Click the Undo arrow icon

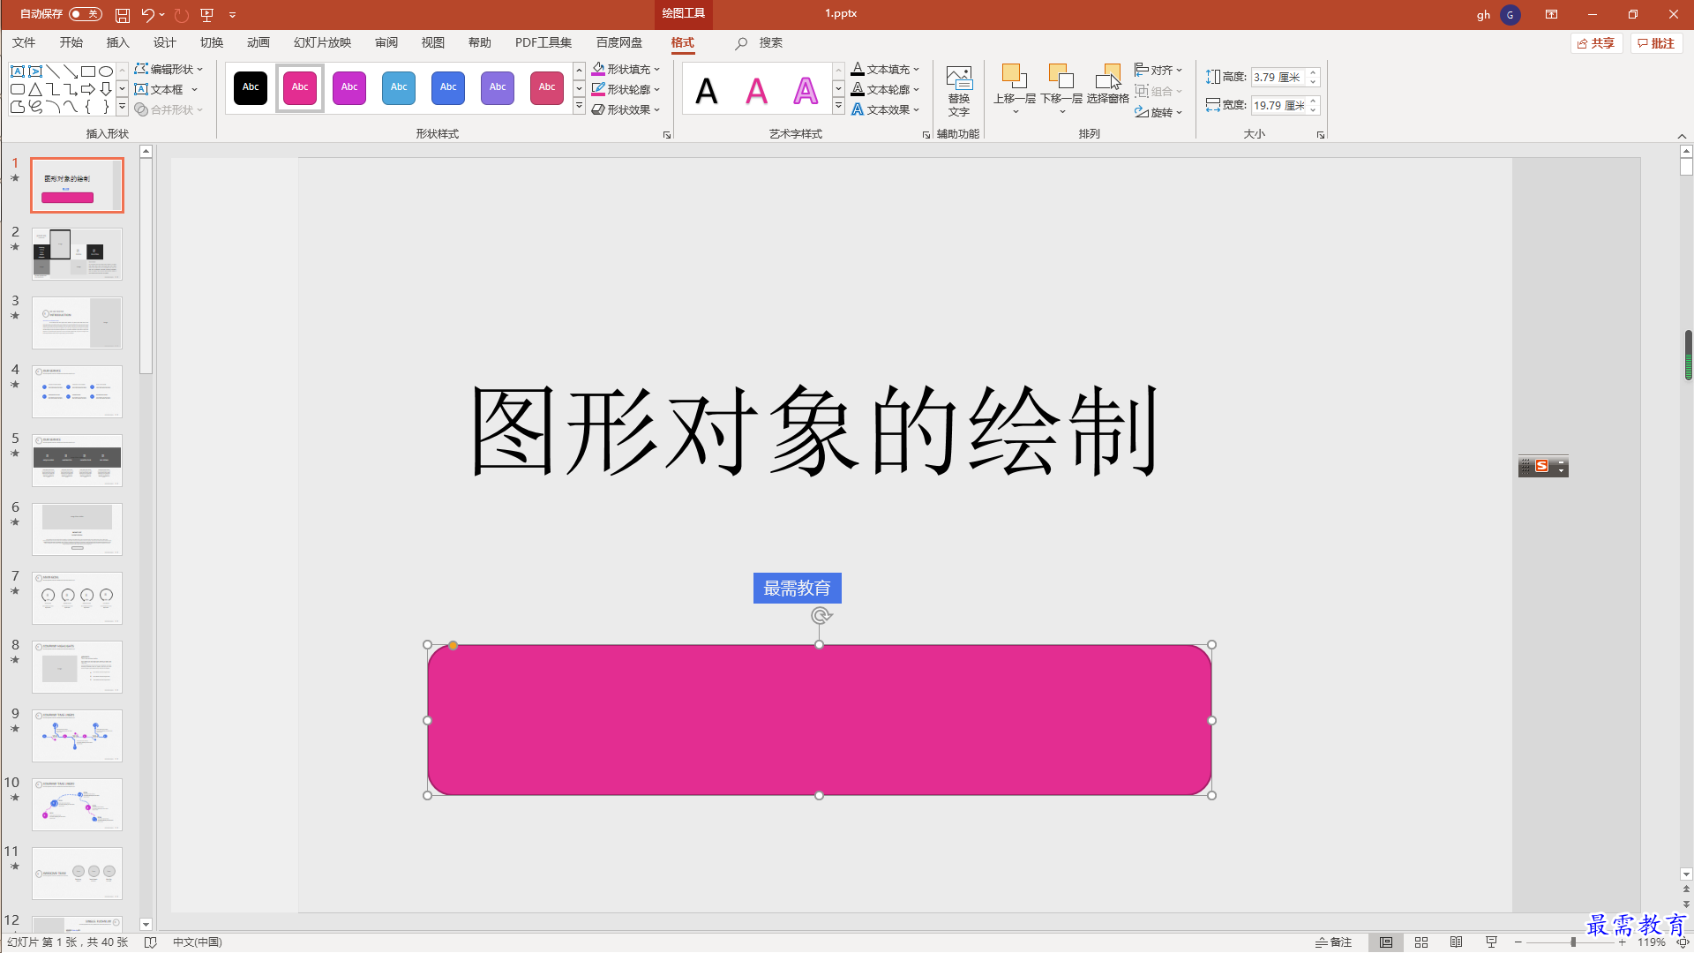pos(147,15)
